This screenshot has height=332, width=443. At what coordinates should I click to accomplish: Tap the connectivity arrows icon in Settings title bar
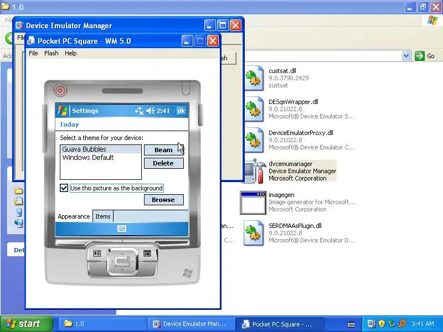[139, 111]
